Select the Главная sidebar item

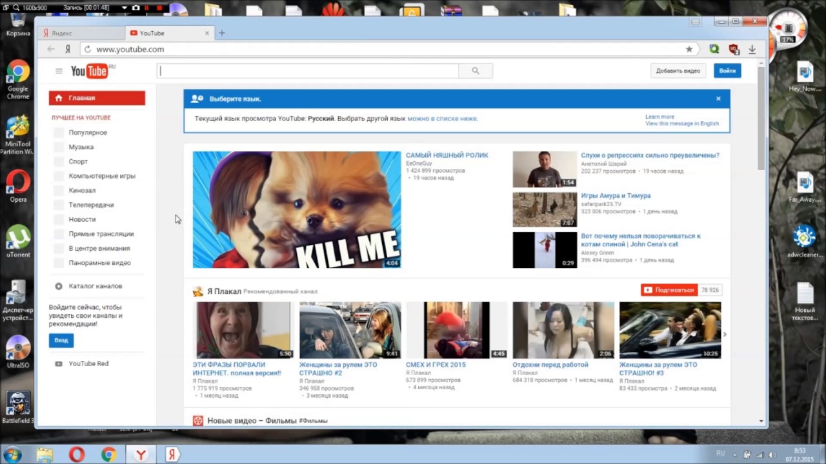click(x=97, y=98)
